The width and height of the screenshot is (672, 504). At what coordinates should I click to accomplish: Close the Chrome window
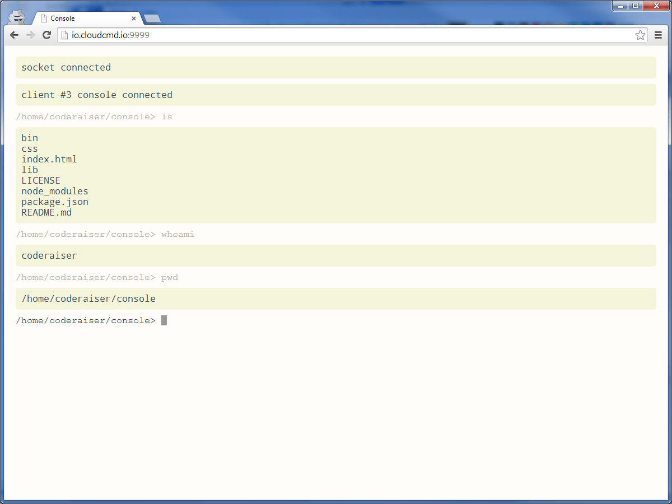(x=655, y=6)
